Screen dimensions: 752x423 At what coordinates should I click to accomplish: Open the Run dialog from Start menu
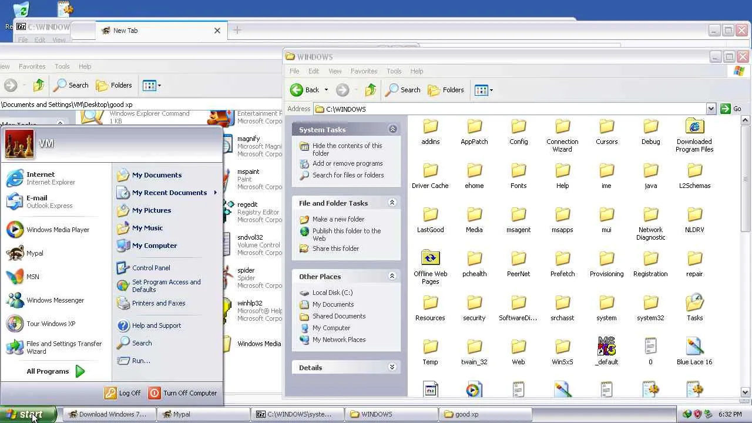[x=133, y=361]
